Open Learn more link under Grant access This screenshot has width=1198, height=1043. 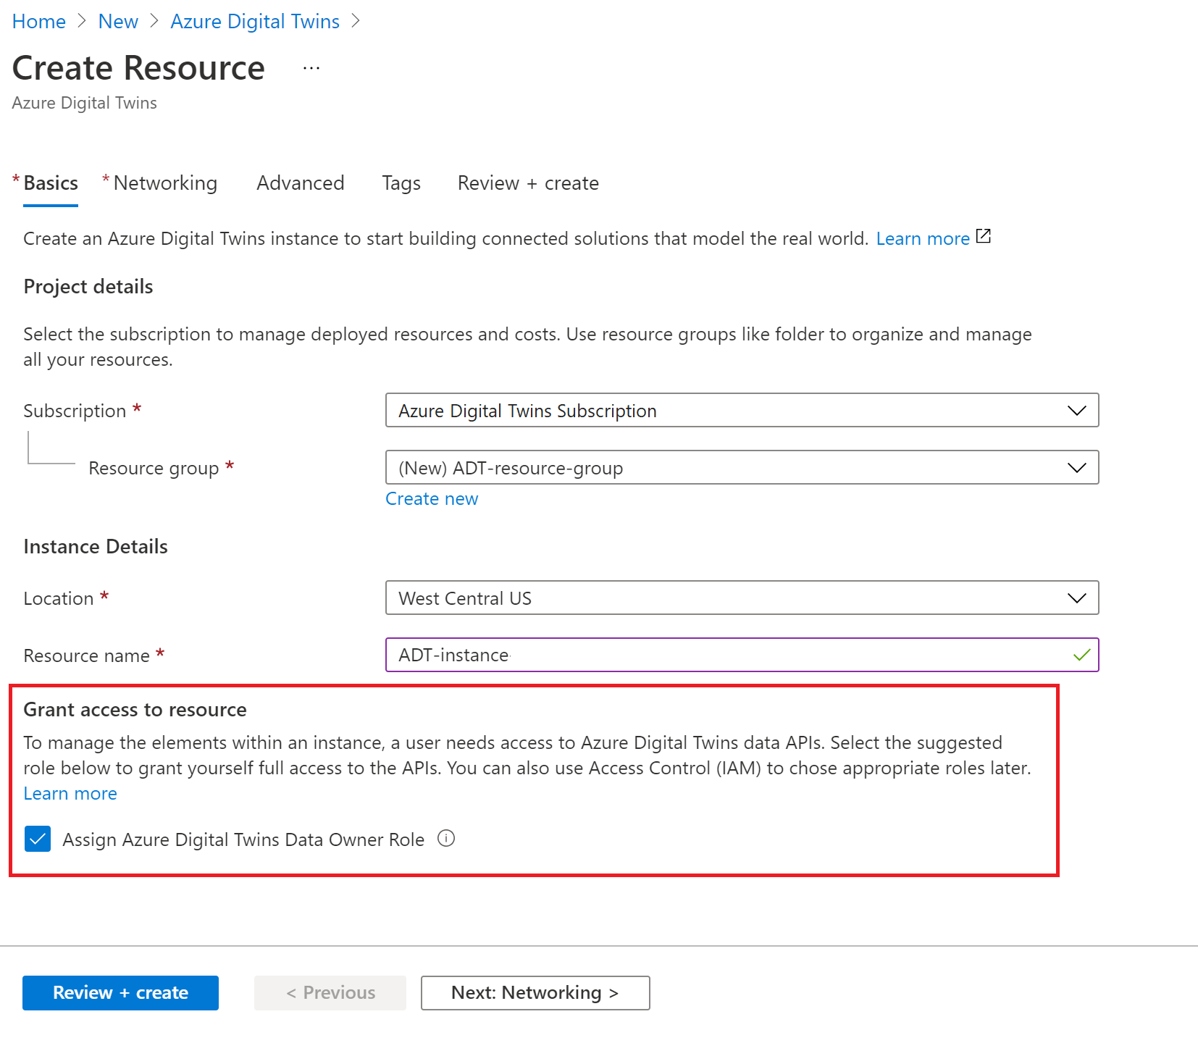70,794
